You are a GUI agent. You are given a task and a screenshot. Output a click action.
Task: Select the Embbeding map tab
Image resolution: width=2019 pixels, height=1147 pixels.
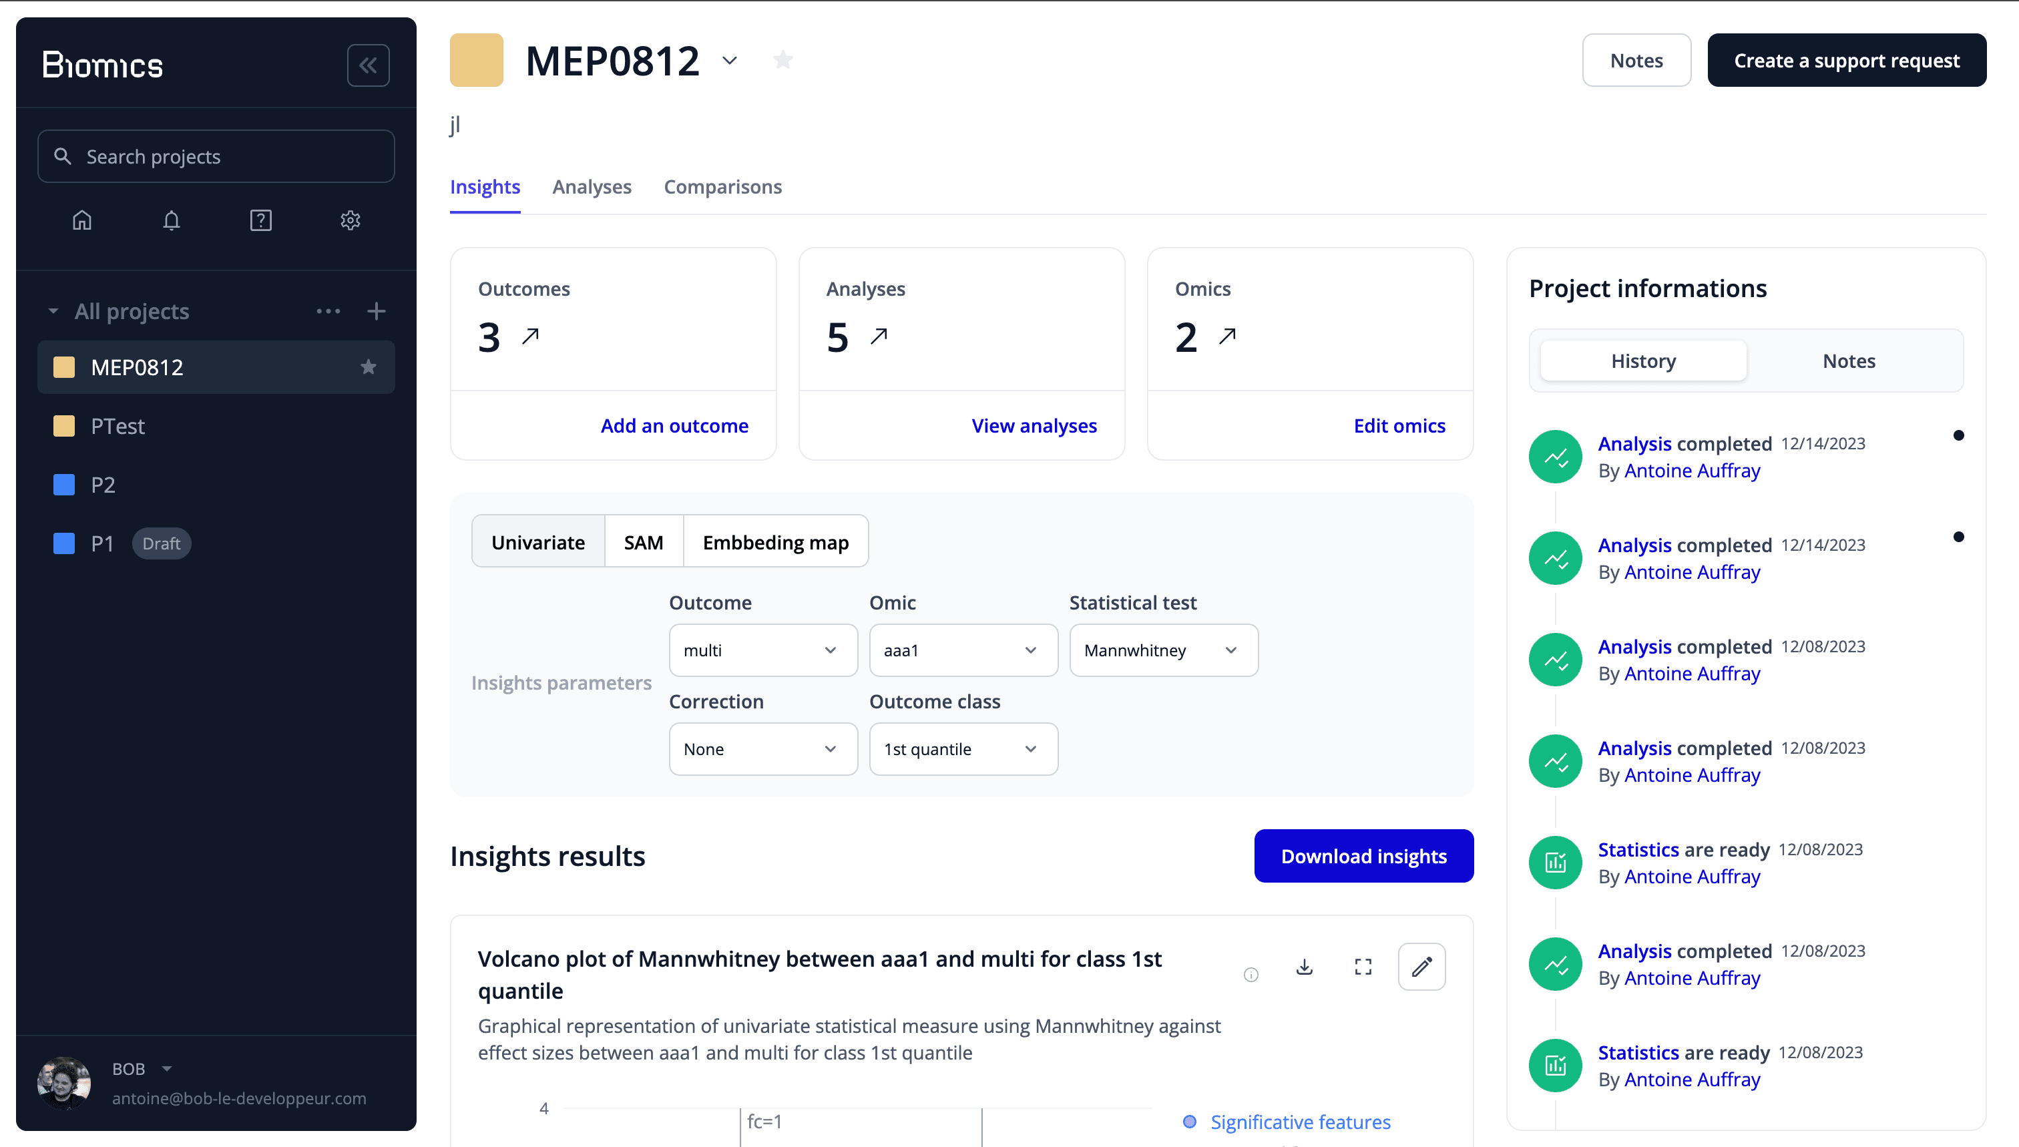pyautogui.click(x=775, y=542)
